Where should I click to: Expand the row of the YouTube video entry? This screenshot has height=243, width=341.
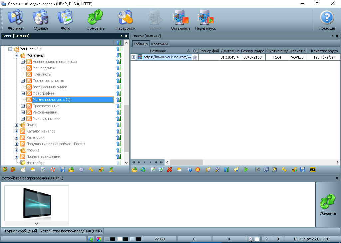[x=133, y=57]
